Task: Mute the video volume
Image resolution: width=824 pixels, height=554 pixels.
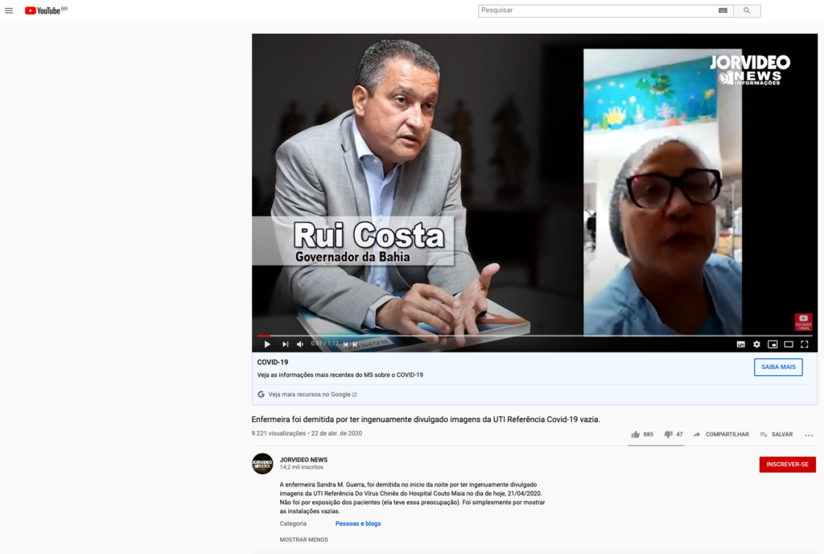Action: [300, 344]
